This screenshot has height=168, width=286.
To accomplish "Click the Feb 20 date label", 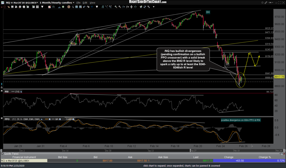I will coord(198,146).
